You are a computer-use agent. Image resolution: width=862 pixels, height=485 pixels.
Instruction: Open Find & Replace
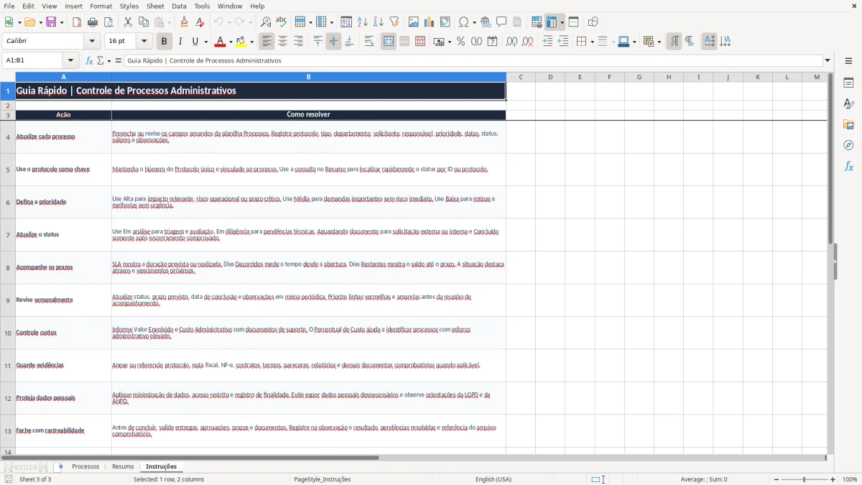[266, 22]
